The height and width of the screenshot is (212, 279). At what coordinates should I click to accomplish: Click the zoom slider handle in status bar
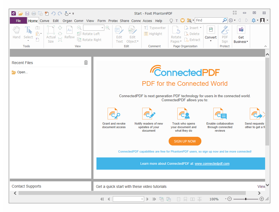(x=245, y=199)
